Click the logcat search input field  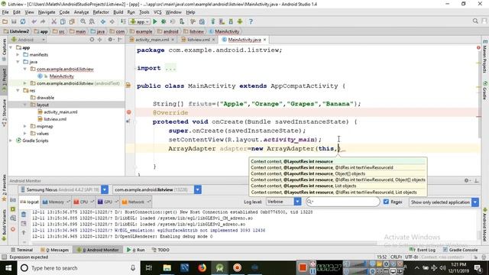click(x=343, y=202)
